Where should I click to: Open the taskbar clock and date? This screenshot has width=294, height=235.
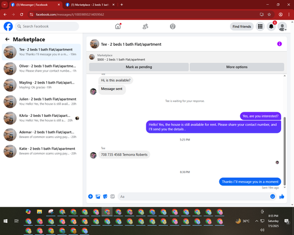[273, 221]
